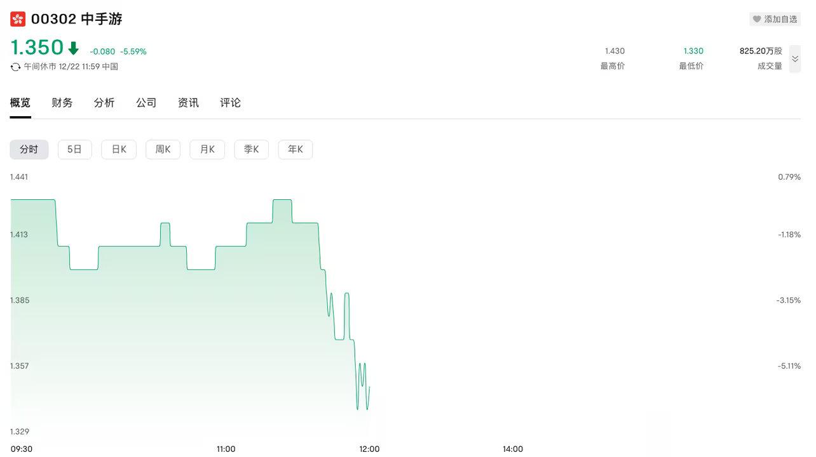Screen dimensions: 816x457
Task: Click the green down-arrow price indicator
Action: (x=74, y=48)
